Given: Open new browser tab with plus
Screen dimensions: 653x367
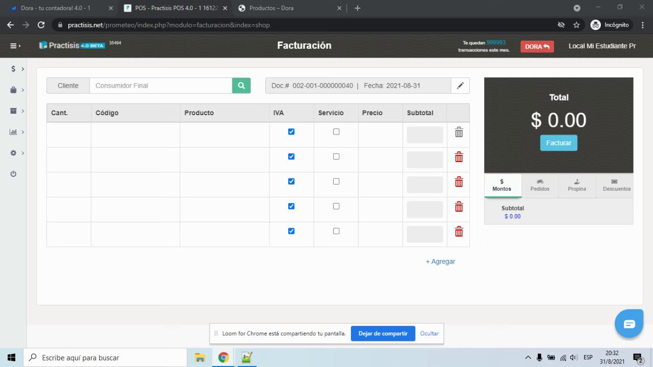Looking at the screenshot, I should point(357,8).
